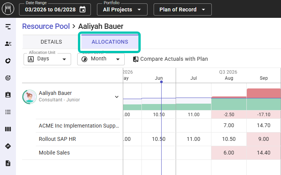Click the today marker dot on timeline
The width and height of the screenshot is (281, 175).
pyautogui.click(x=161, y=82)
